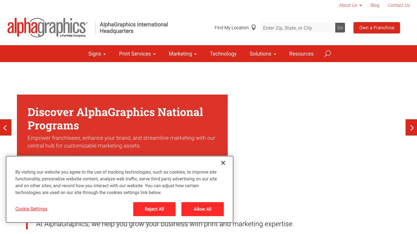The image size is (417, 234).
Task: Allow all cookies
Action: (x=202, y=209)
